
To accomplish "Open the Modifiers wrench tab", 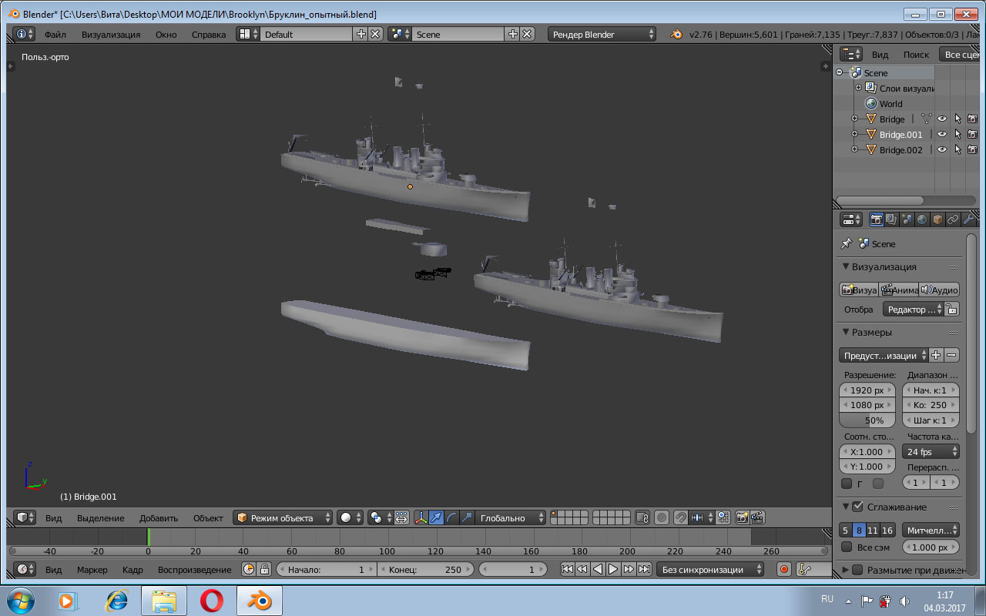I will (968, 219).
